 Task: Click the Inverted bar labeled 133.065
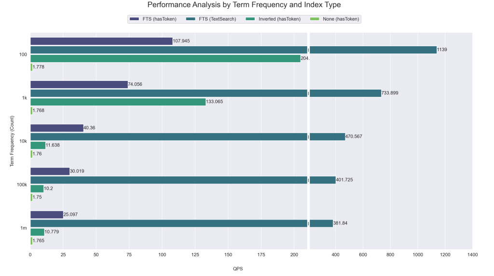pos(118,102)
